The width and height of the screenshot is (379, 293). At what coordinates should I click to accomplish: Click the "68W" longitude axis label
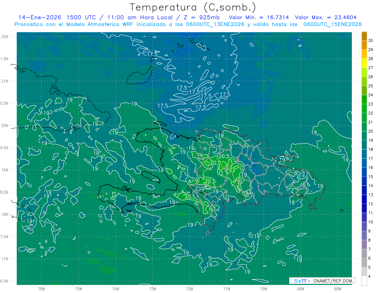338,289
